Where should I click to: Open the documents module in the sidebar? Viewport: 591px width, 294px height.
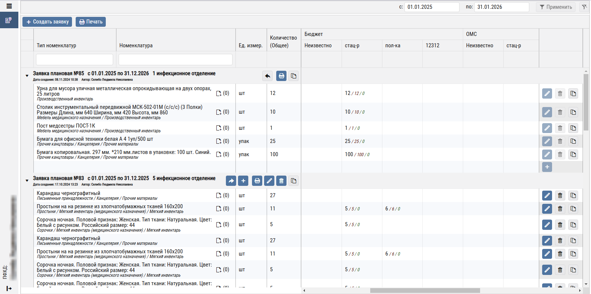click(x=9, y=20)
